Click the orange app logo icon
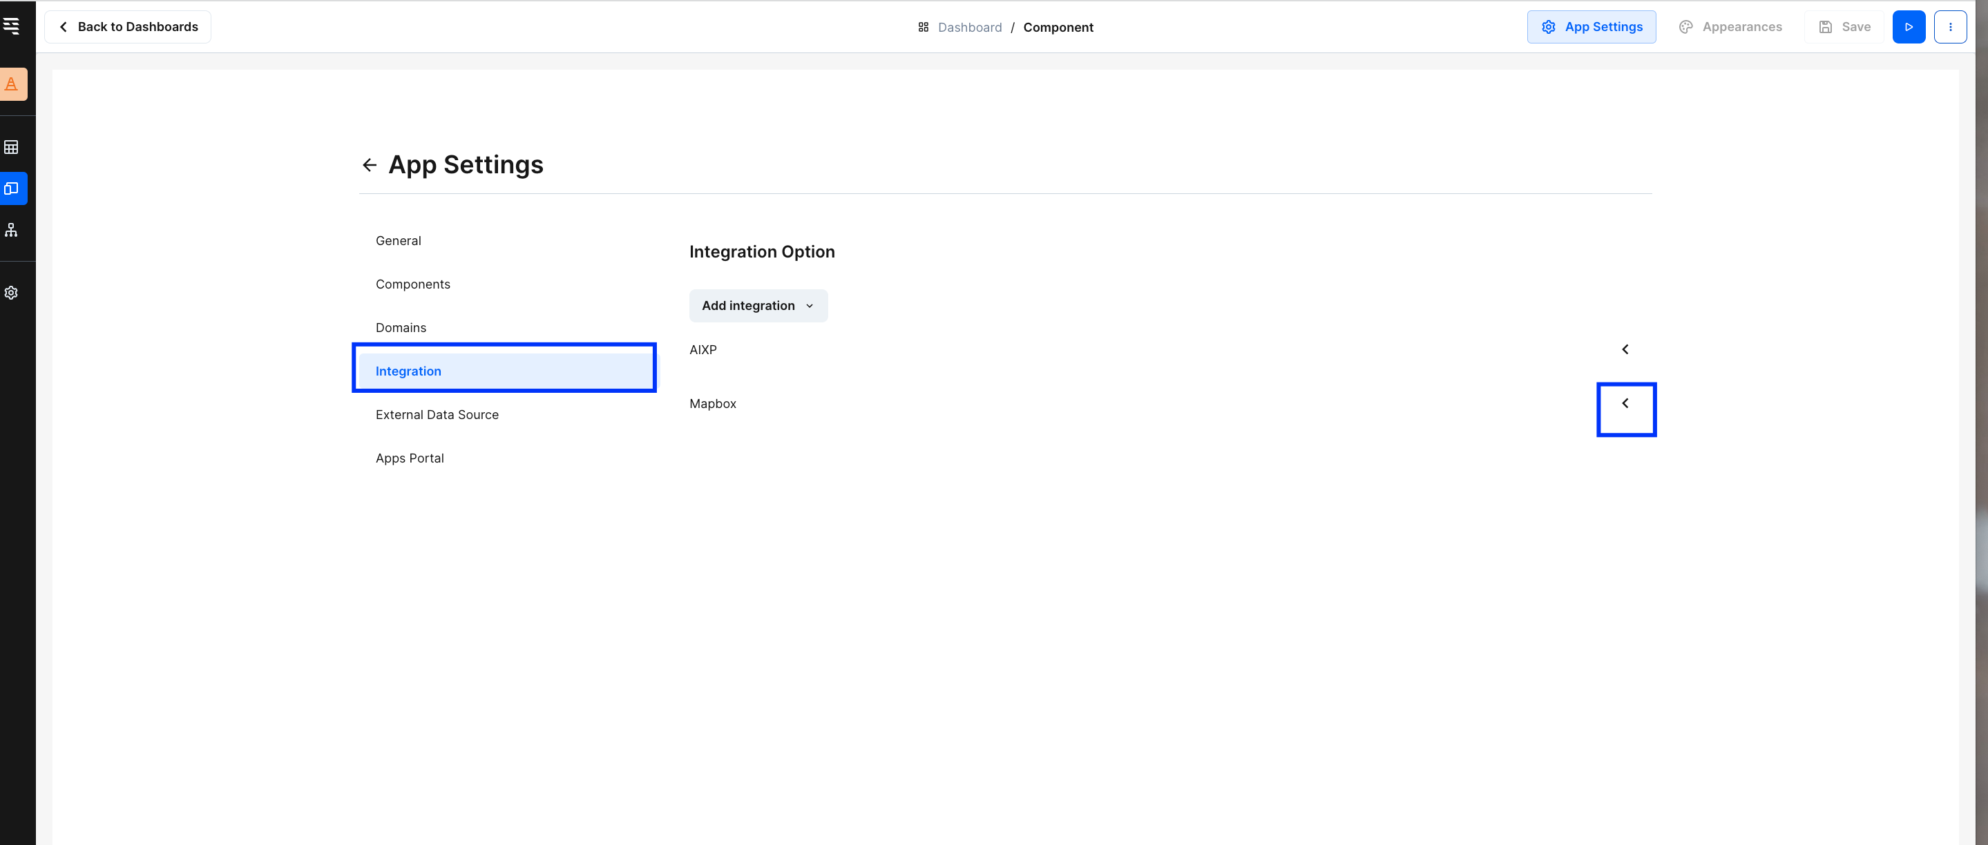1988x845 pixels. point(12,84)
